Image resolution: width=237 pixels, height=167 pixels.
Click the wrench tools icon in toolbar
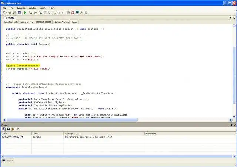click(81, 13)
